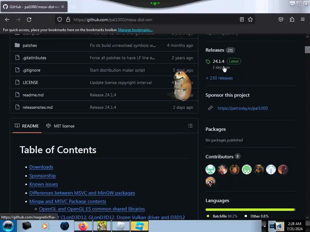Open the .gitignore file
The height and width of the screenshot is (232, 310).
click(x=31, y=70)
